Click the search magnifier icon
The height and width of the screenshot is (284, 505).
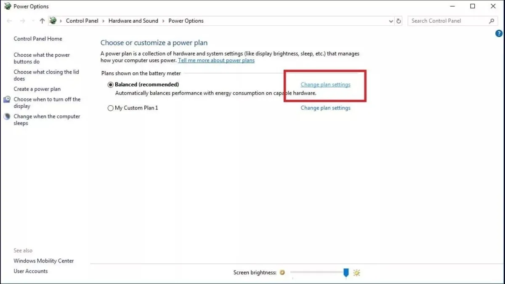click(x=492, y=21)
